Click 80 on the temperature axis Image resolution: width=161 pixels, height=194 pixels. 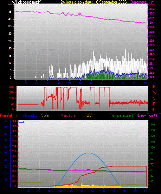(x=152, y=159)
